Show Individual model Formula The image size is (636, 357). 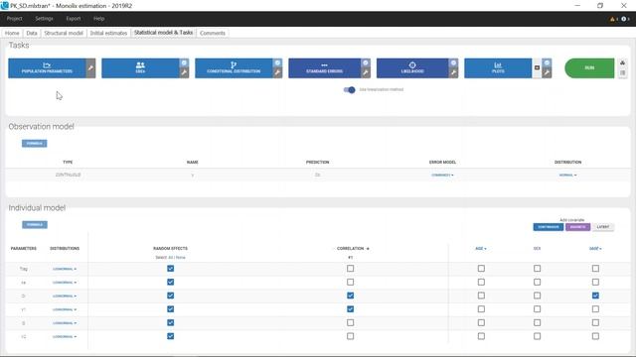(x=35, y=225)
